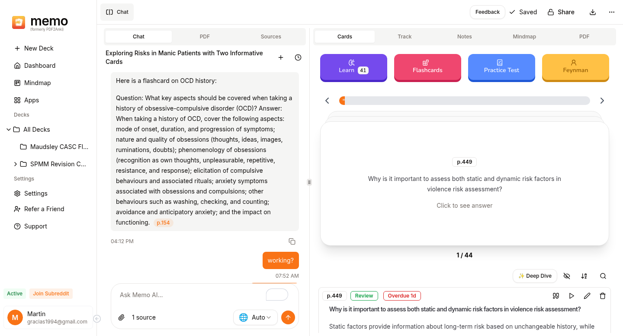623x336 pixels.
Task: Click the Practice Test button
Action: 501,67
